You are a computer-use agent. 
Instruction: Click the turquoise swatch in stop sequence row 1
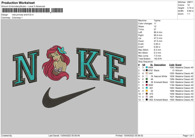click(x=147, y=67)
